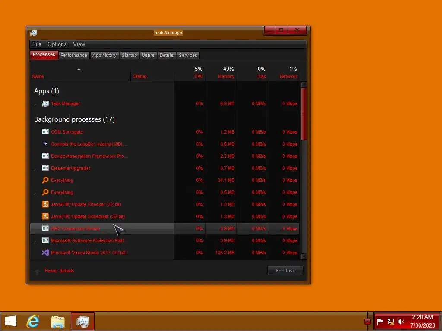Select Java(TM) Update Scheduler (32 bit) row
The image size is (442, 331).
click(x=165, y=216)
